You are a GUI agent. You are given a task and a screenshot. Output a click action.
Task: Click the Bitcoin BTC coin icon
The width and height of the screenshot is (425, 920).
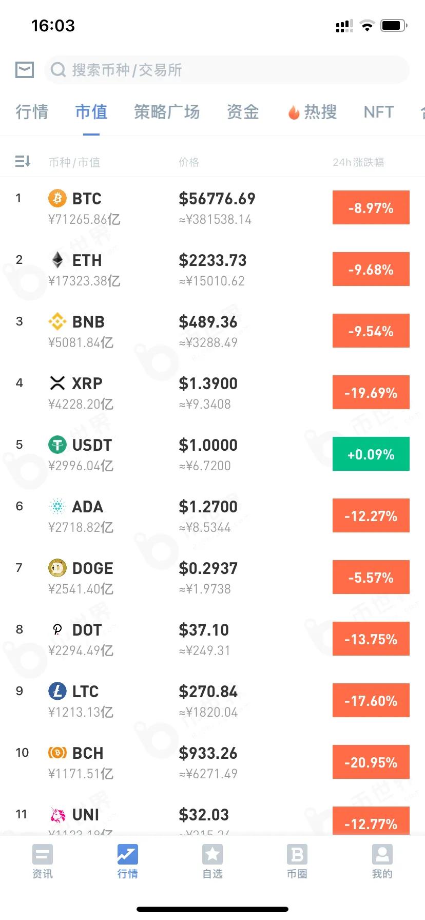[x=57, y=198]
